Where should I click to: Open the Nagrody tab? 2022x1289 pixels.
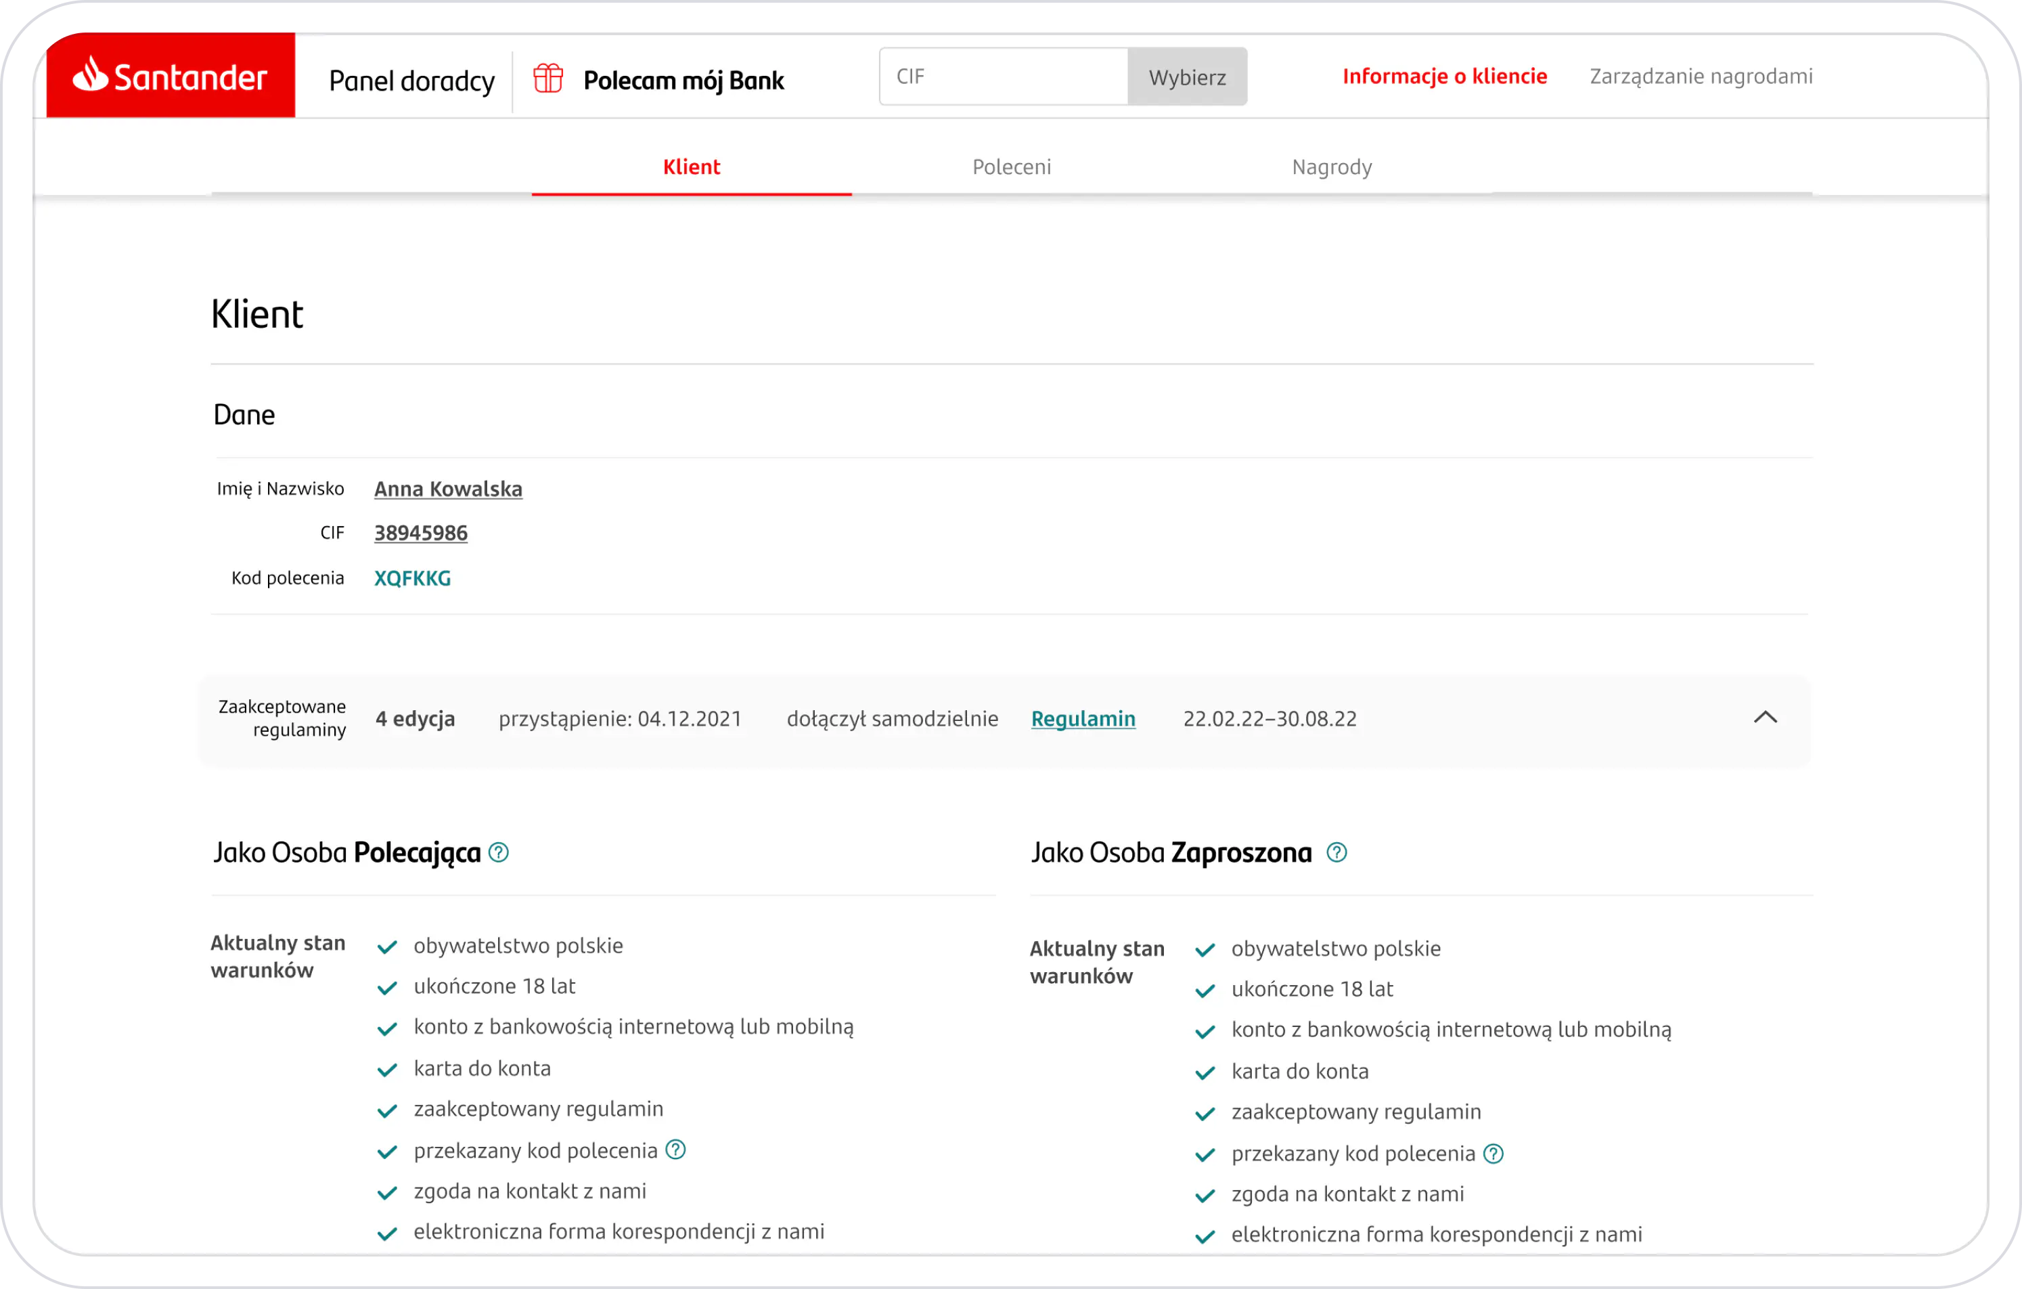click(1332, 167)
